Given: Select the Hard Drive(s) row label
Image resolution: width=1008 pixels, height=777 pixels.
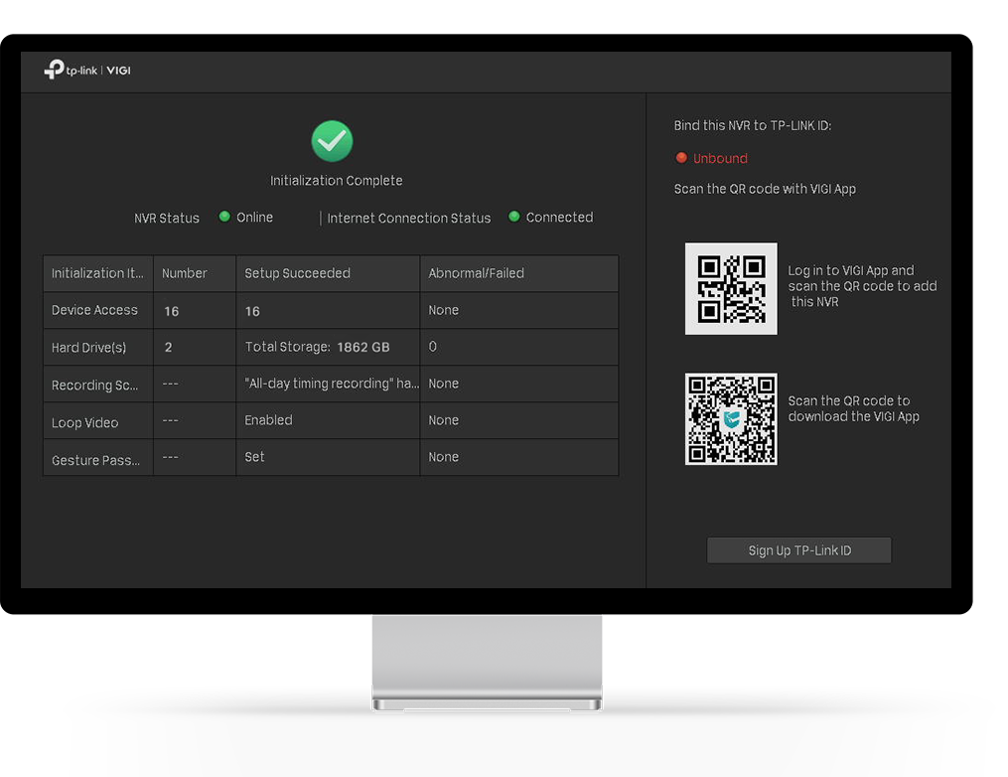Looking at the screenshot, I should 88,348.
